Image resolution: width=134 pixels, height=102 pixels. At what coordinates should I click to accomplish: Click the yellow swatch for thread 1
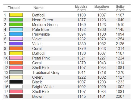point(16,15)
